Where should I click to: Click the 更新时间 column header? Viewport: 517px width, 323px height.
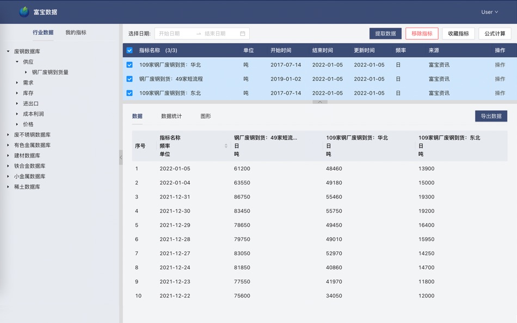click(364, 51)
